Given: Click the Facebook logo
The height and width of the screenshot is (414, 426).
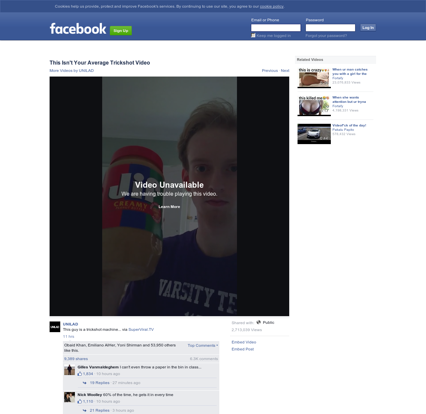Looking at the screenshot, I should coord(78,29).
